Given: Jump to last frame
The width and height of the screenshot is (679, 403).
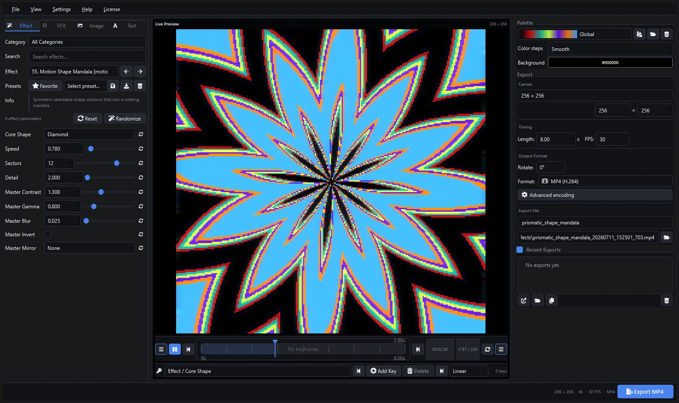Looking at the screenshot, I should (418, 350).
